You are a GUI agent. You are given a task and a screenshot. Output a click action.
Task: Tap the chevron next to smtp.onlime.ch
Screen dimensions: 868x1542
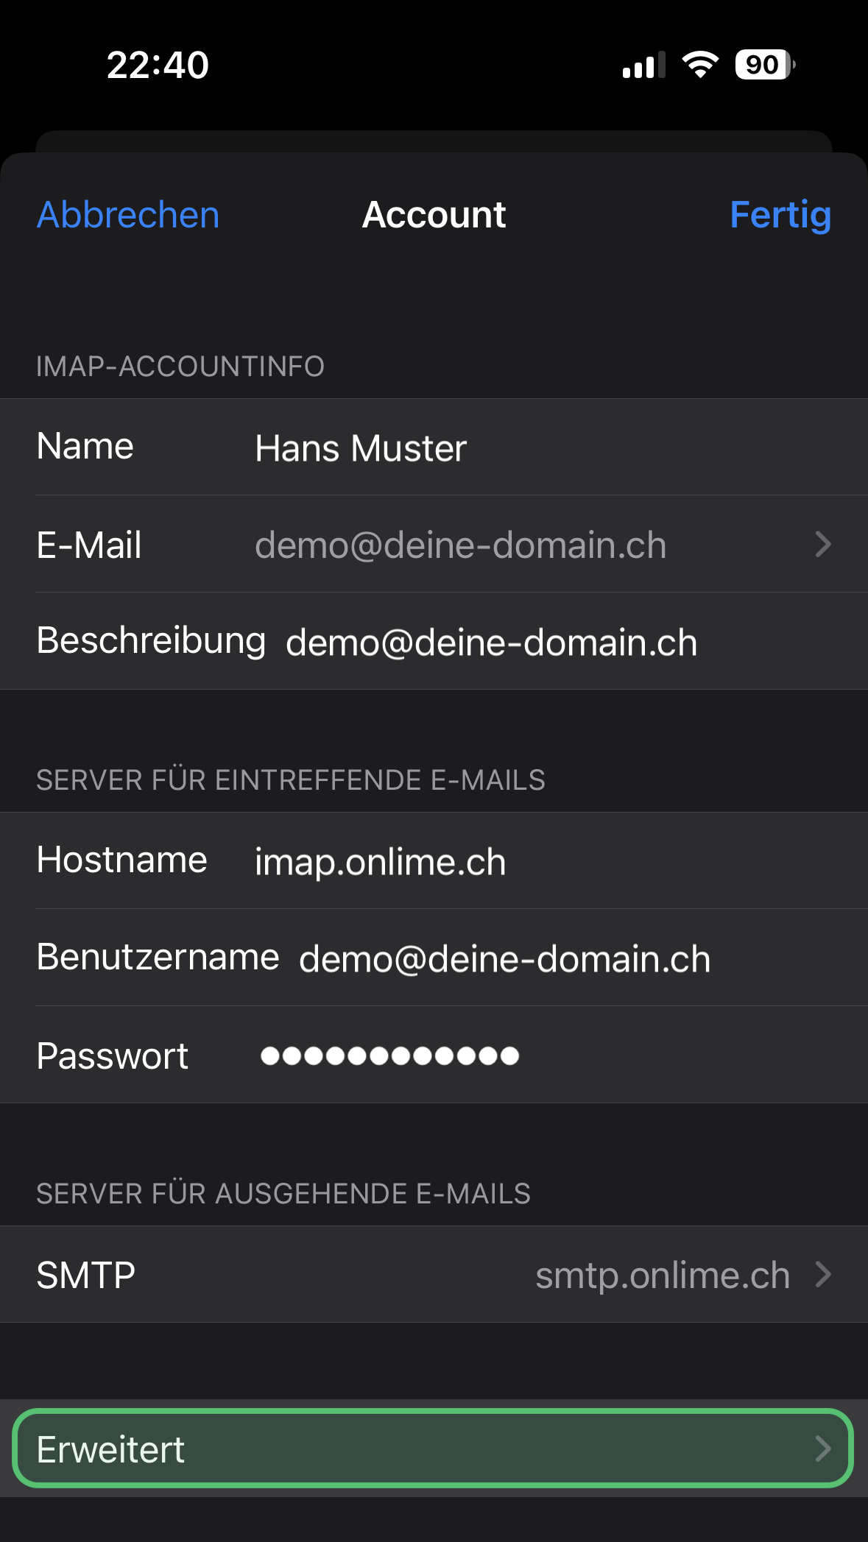[x=823, y=1274]
